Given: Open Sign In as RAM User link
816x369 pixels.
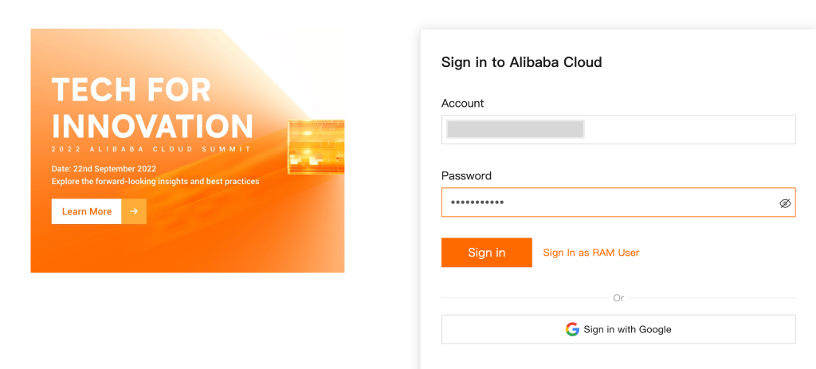Looking at the screenshot, I should (590, 253).
